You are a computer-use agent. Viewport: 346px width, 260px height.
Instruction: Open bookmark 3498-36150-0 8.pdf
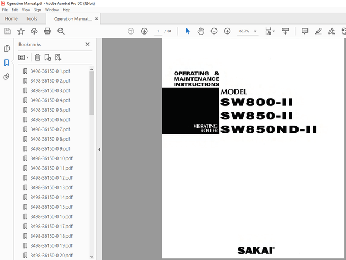[x=50, y=139]
